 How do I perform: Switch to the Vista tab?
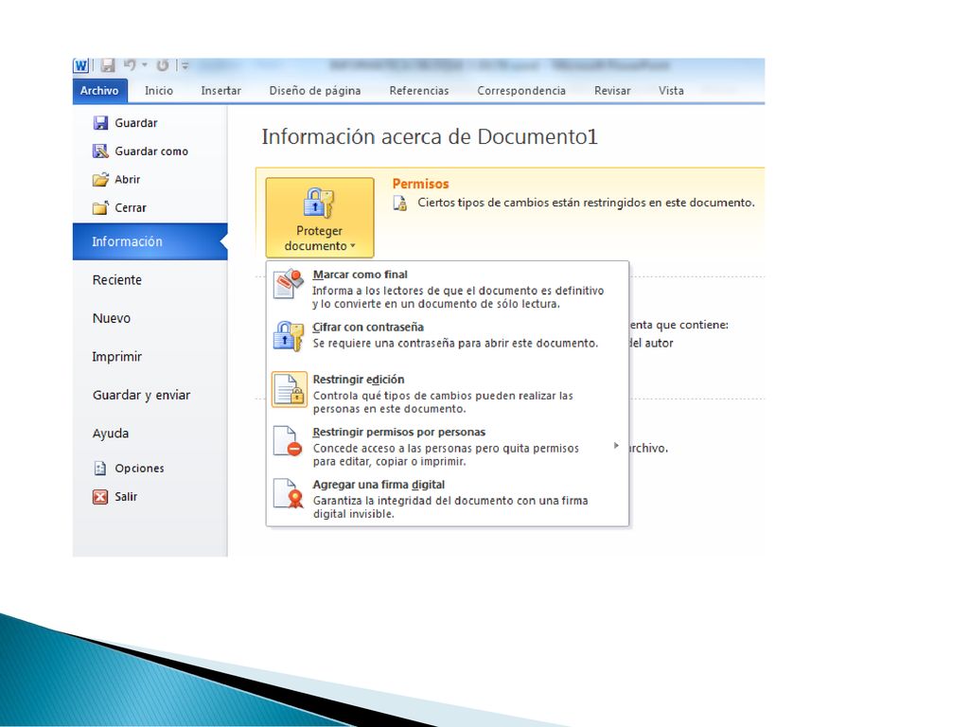click(x=671, y=90)
